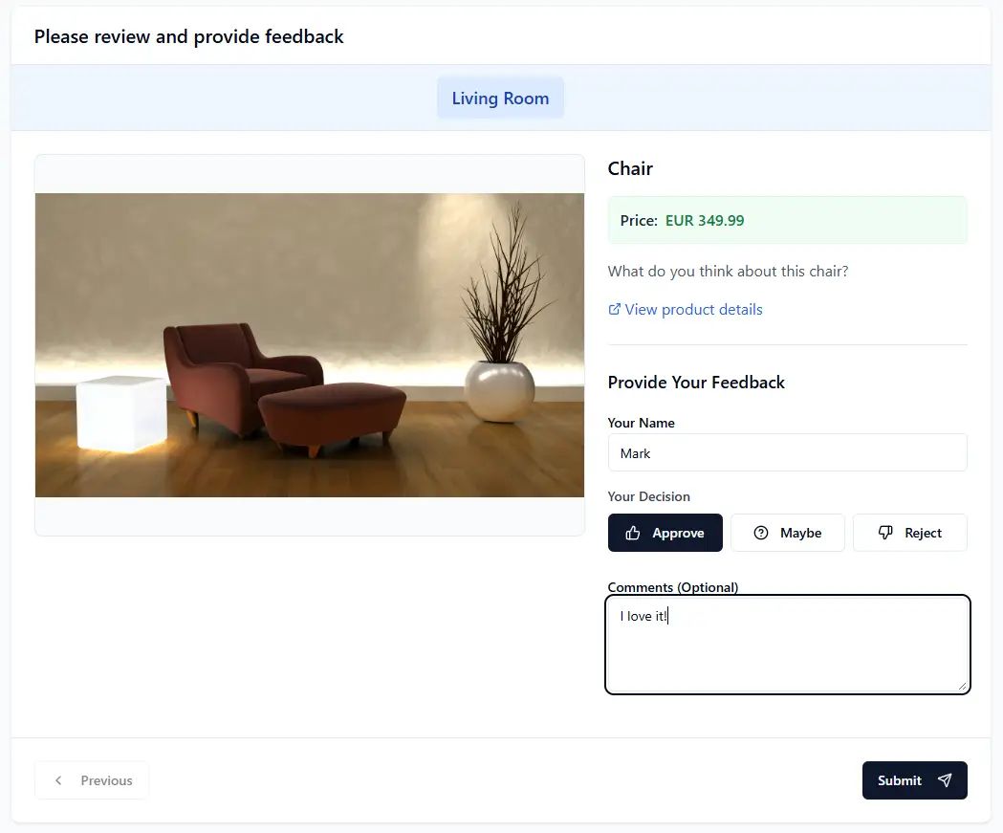Click the thumbs-up icon on Approve
The image size is (1003, 833).
tap(633, 533)
